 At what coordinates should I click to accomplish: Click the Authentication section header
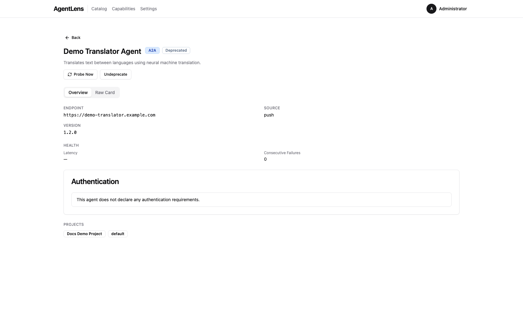point(95,182)
